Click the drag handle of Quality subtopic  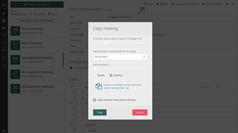75,131
